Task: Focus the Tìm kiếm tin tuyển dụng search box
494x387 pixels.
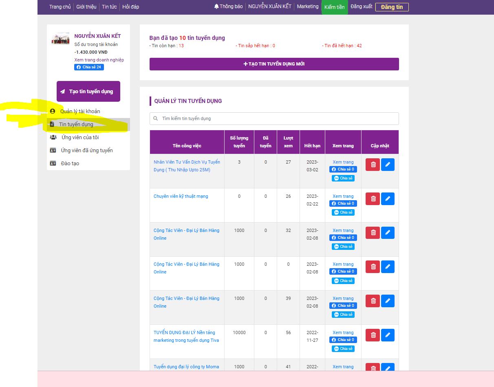Action: click(274, 118)
